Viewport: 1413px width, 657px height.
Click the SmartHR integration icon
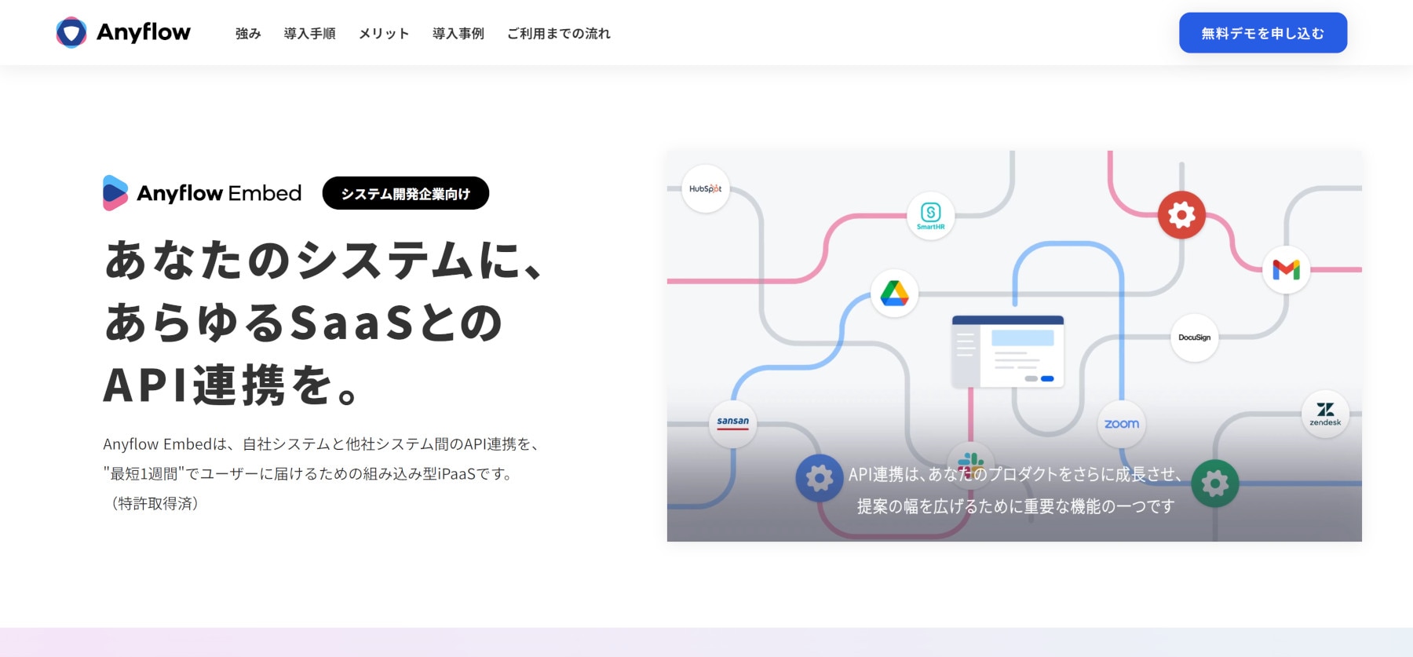click(x=930, y=215)
